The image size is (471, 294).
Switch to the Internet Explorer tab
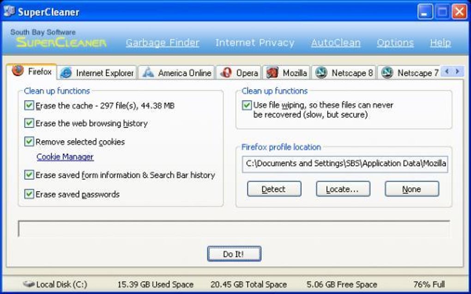click(97, 73)
